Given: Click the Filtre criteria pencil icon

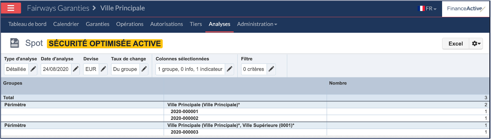Looking at the screenshot, I should click(x=271, y=69).
